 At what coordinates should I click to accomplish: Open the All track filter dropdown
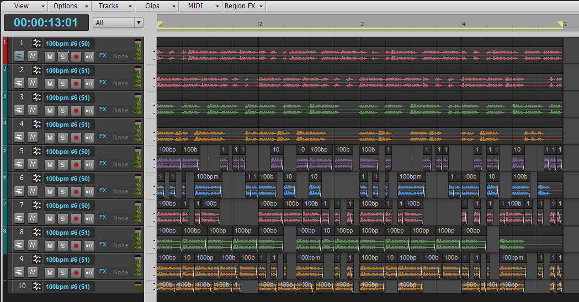(x=118, y=23)
